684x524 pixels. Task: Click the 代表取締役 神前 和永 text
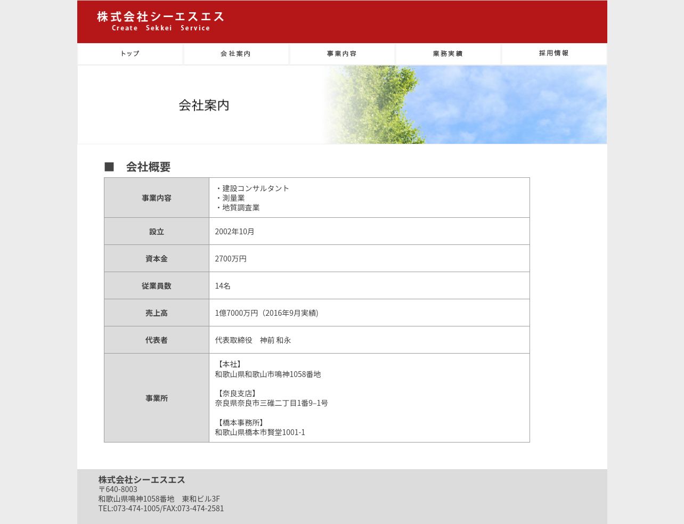coord(253,340)
